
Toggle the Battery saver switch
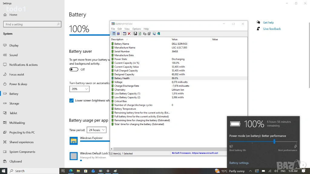pyautogui.click(x=74, y=69)
